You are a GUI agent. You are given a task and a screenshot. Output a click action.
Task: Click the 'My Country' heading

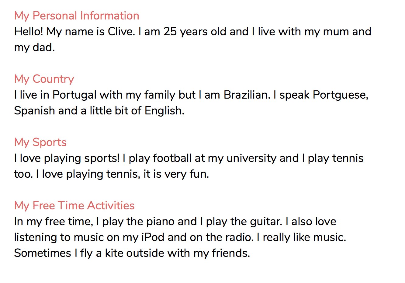coord(44,79)
